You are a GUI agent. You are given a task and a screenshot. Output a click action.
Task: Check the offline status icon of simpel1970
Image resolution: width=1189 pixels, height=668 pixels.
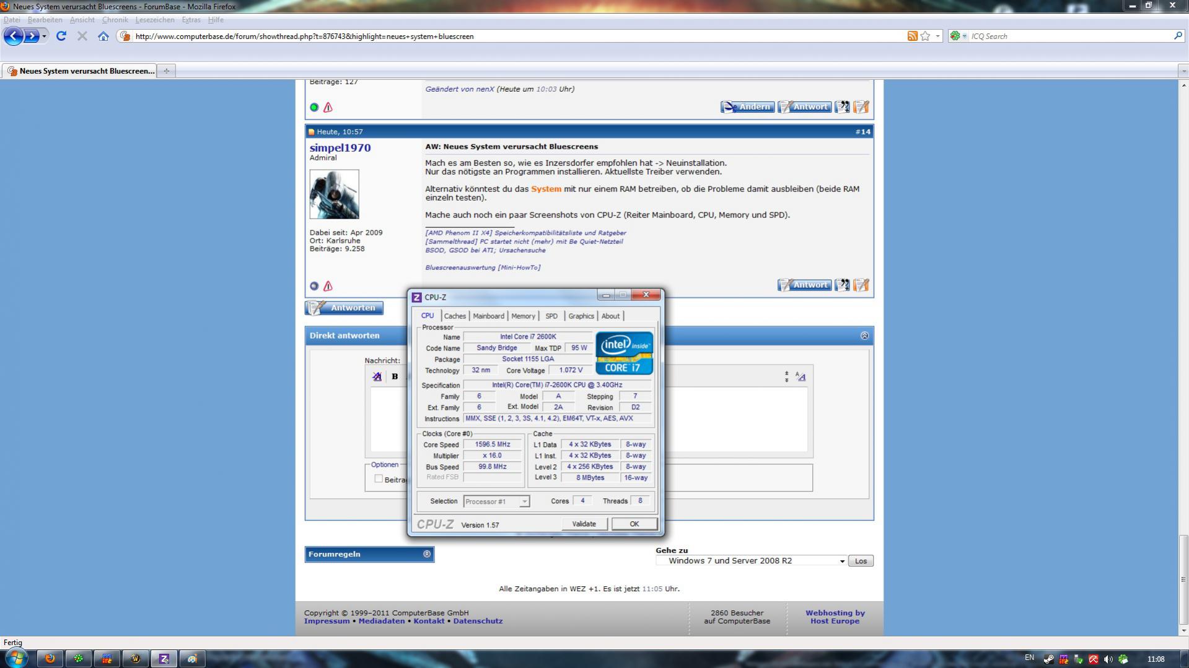coord(314,286)
